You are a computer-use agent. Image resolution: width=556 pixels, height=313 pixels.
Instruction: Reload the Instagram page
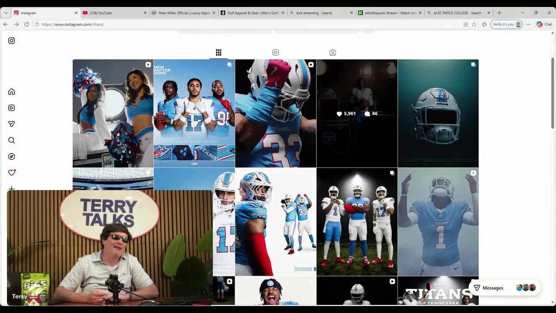pyautogui.click(x=26, y=24)
